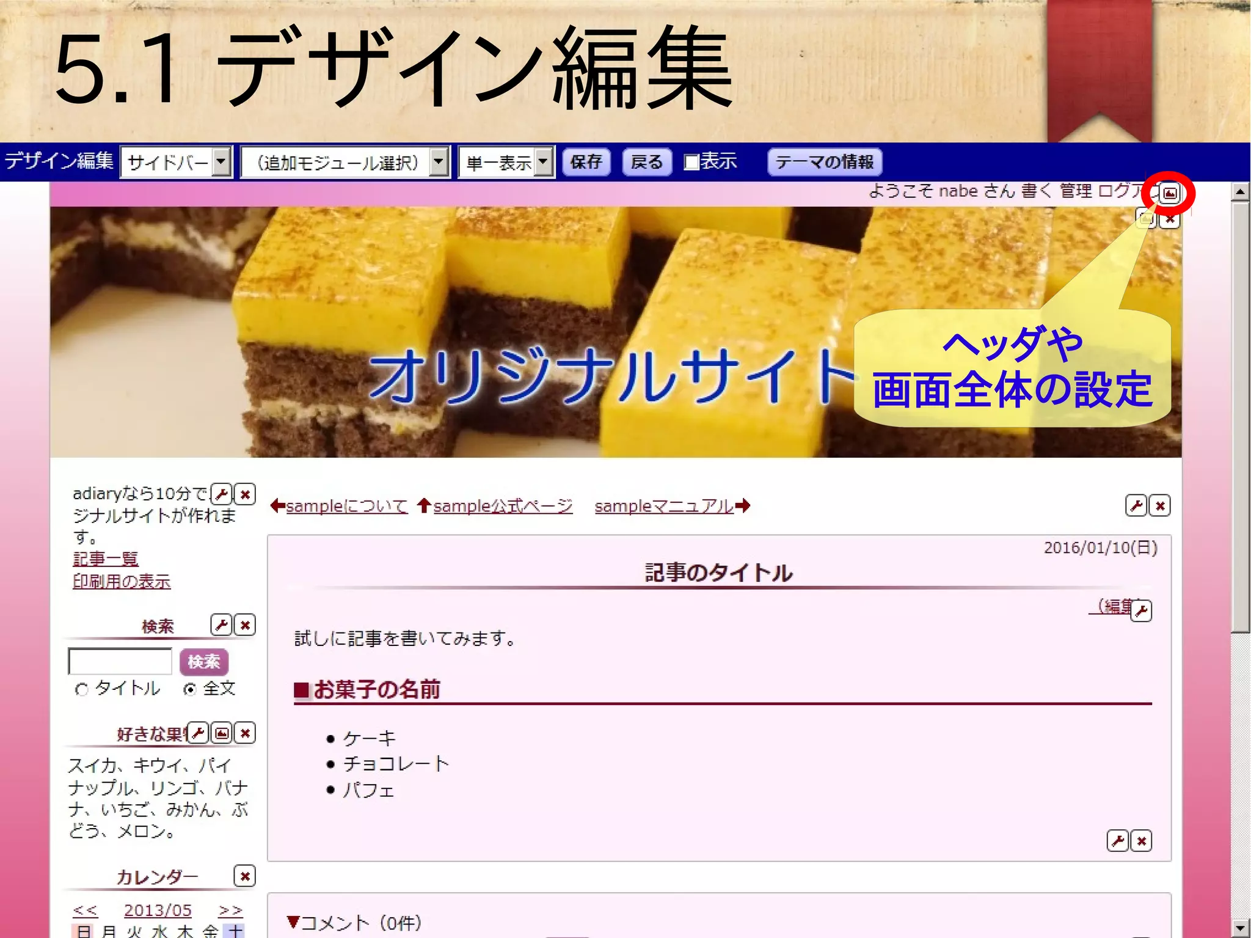The height and width of the screenshot is (938, 1251).
Task: Open wrench settings for 好きな果物 module
Action: pos(198,733)
